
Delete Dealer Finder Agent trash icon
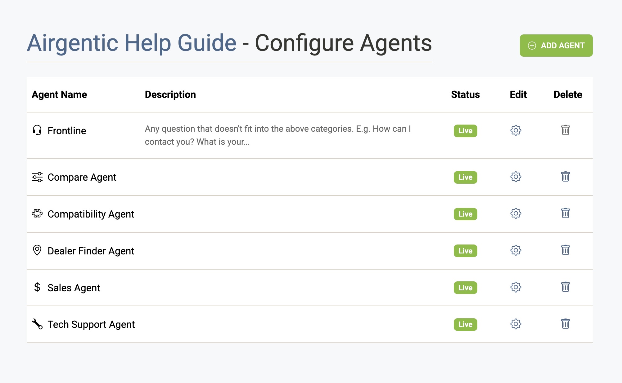click(565, 250)
